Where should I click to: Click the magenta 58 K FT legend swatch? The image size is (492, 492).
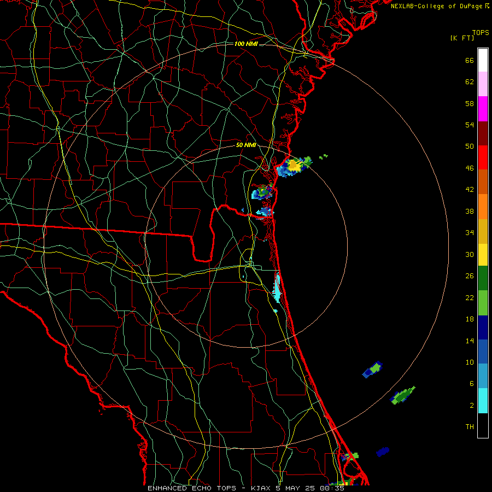point(483,109)
